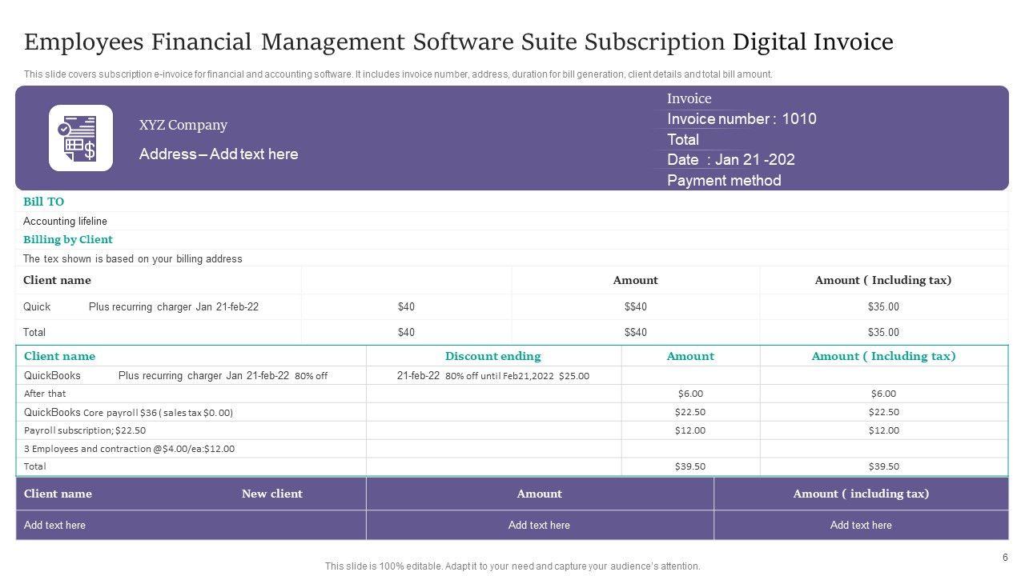This screenshot has height=576, width=1025.
Task: Click the 'Discount ending' column header
Action: point(492,357)
